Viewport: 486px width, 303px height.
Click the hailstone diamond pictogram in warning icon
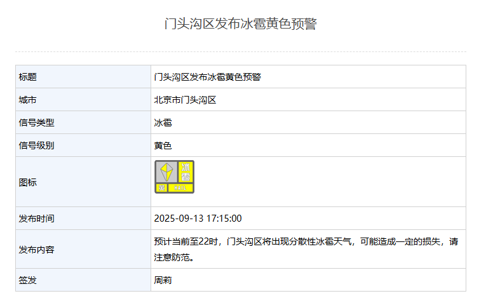point(166,172)
